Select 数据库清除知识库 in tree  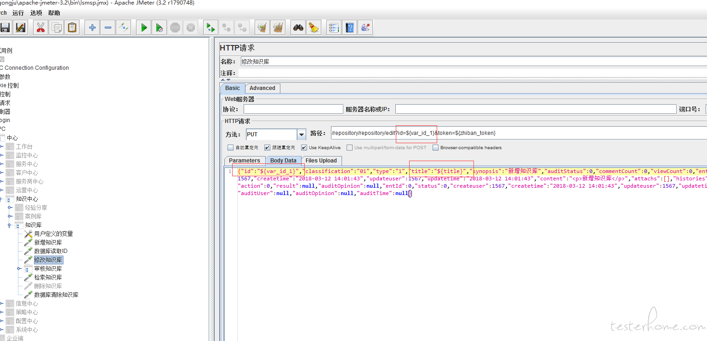pyautogui.click(x=56, y=295)
